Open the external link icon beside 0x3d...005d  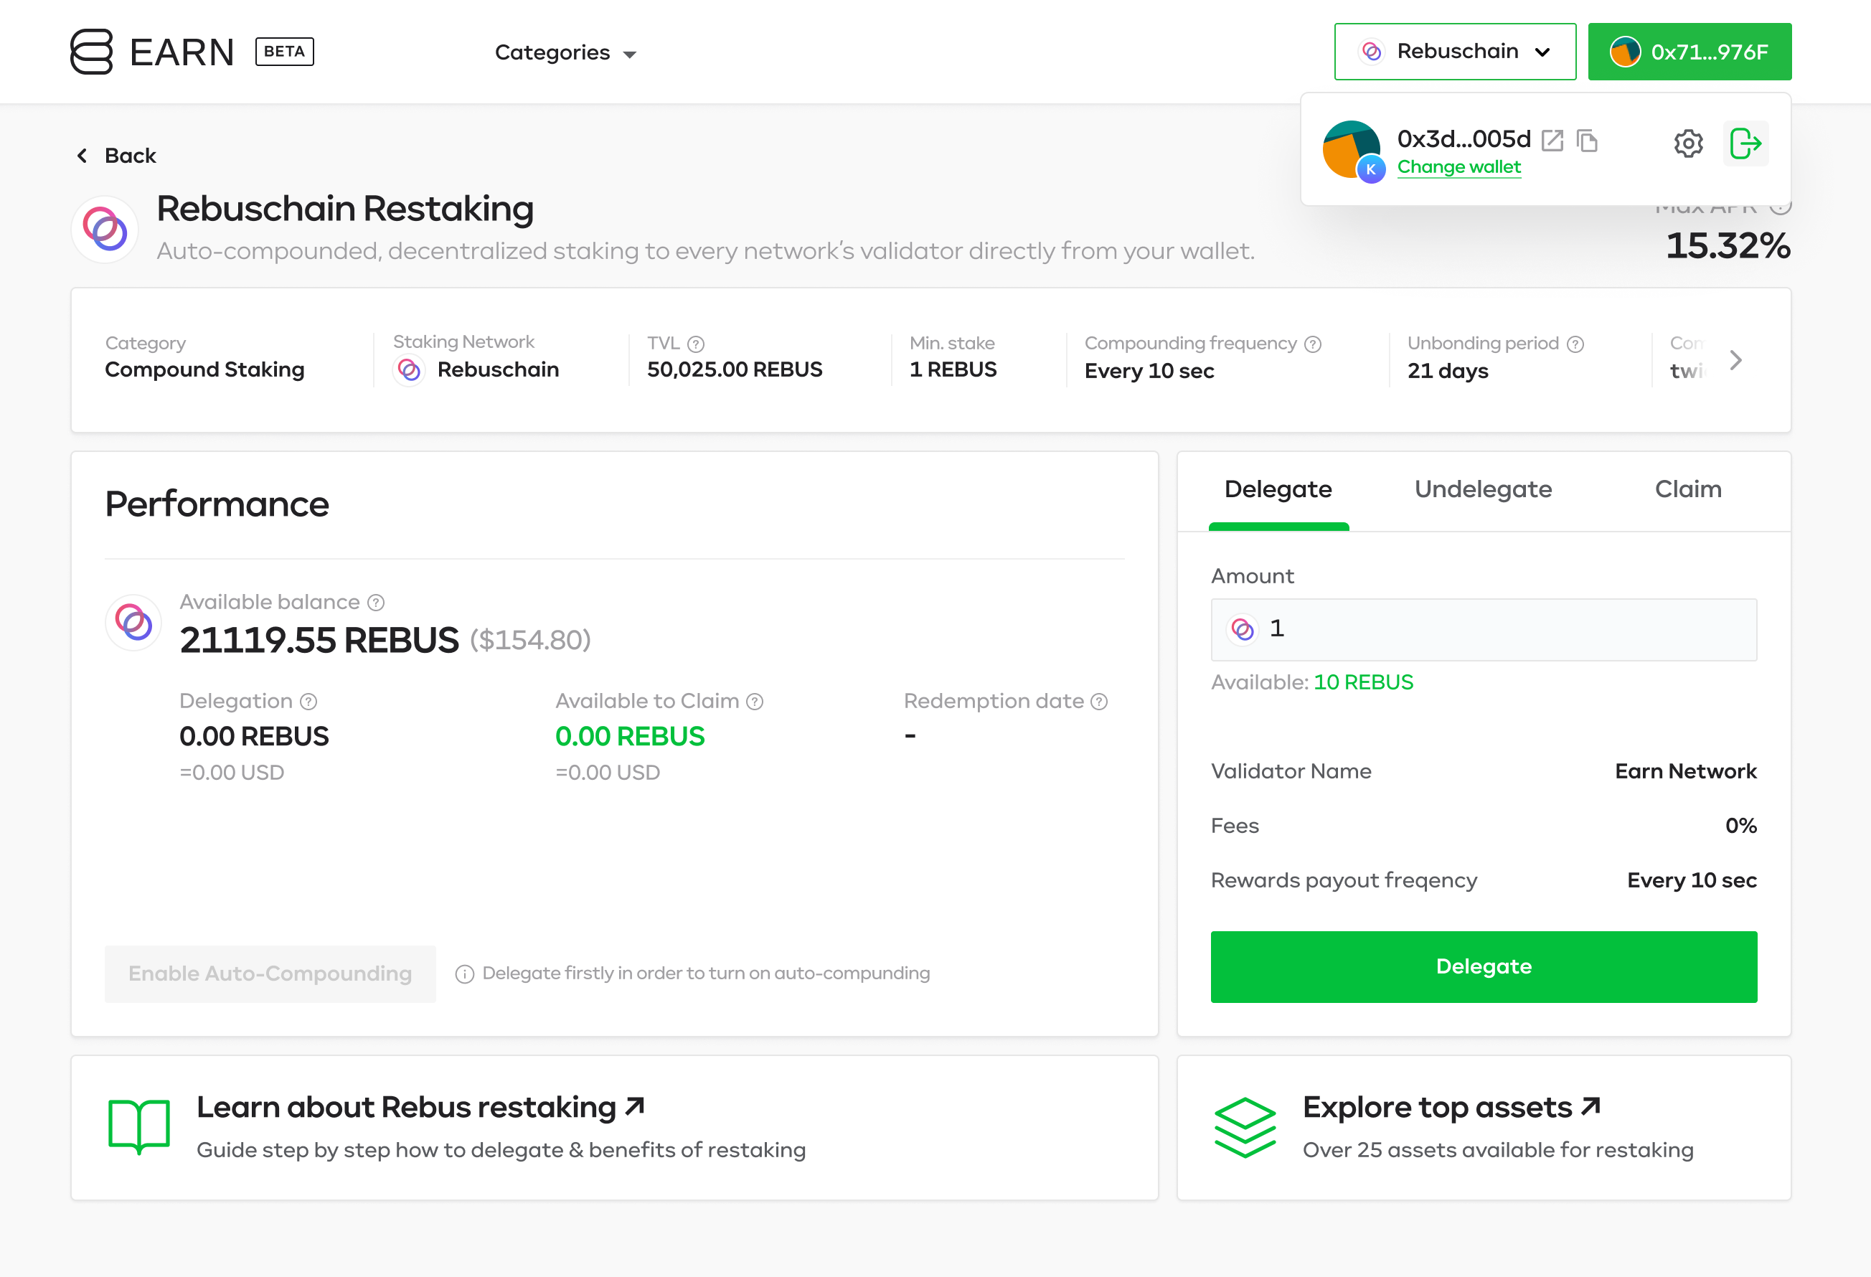[x=1552, y=140]
